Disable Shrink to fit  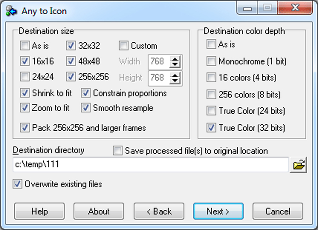pos(25,93)
